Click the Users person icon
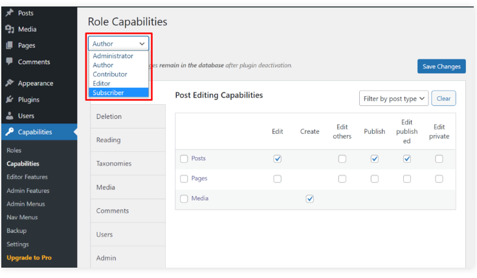This screenshot has width=477, height=278. [x=10, y=116]
